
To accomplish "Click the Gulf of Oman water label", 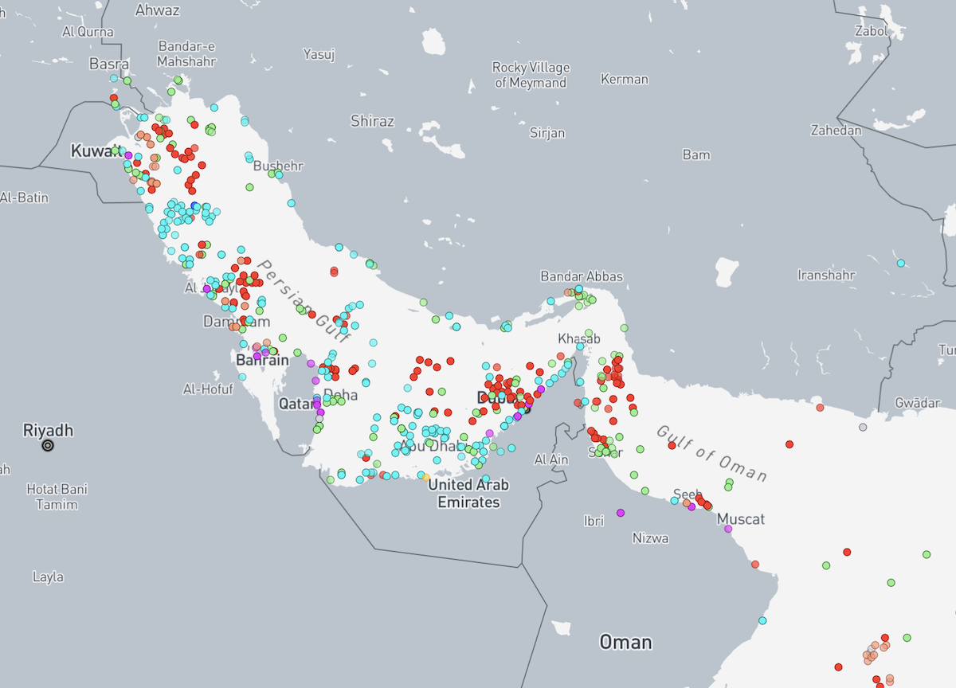I will click(x=712, y=454).
